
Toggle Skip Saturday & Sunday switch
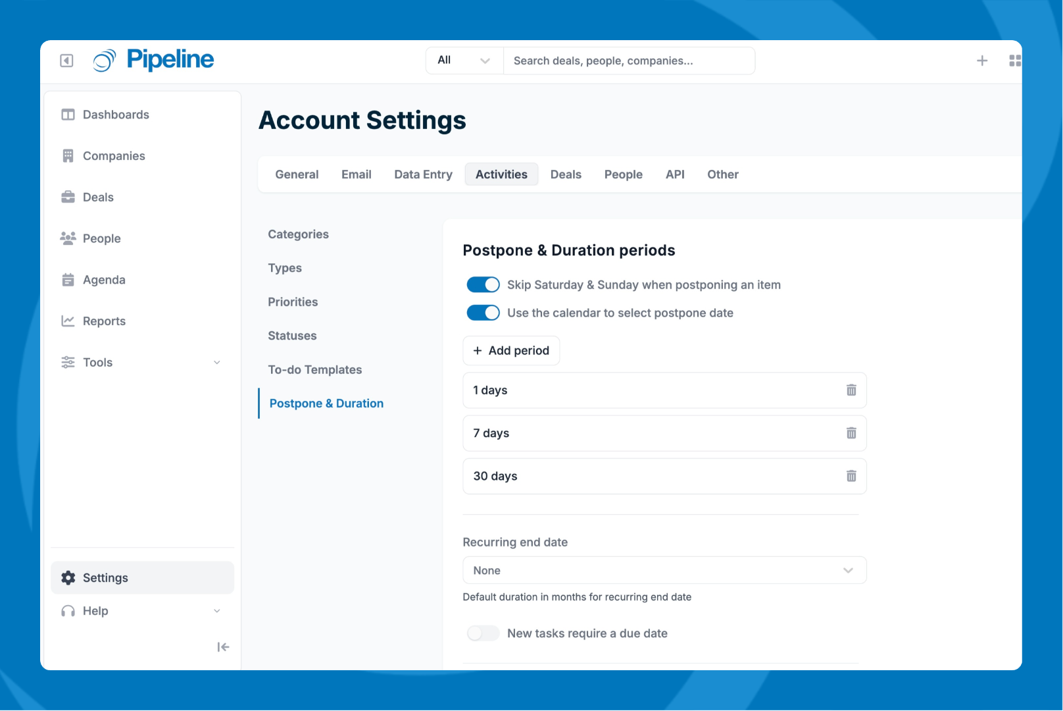[483, 284]
